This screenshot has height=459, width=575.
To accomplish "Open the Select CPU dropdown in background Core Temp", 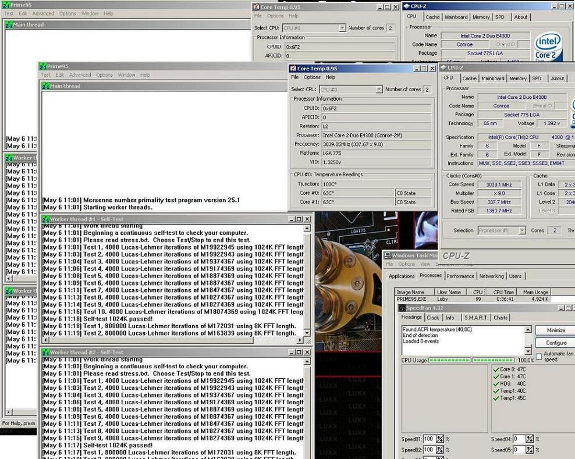I will pos(342,28).
